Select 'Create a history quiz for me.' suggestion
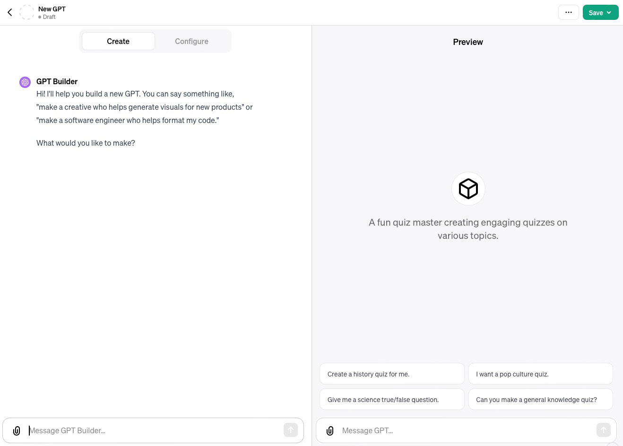The width and height of the screenshot is (623, 446). pos(392,374)
